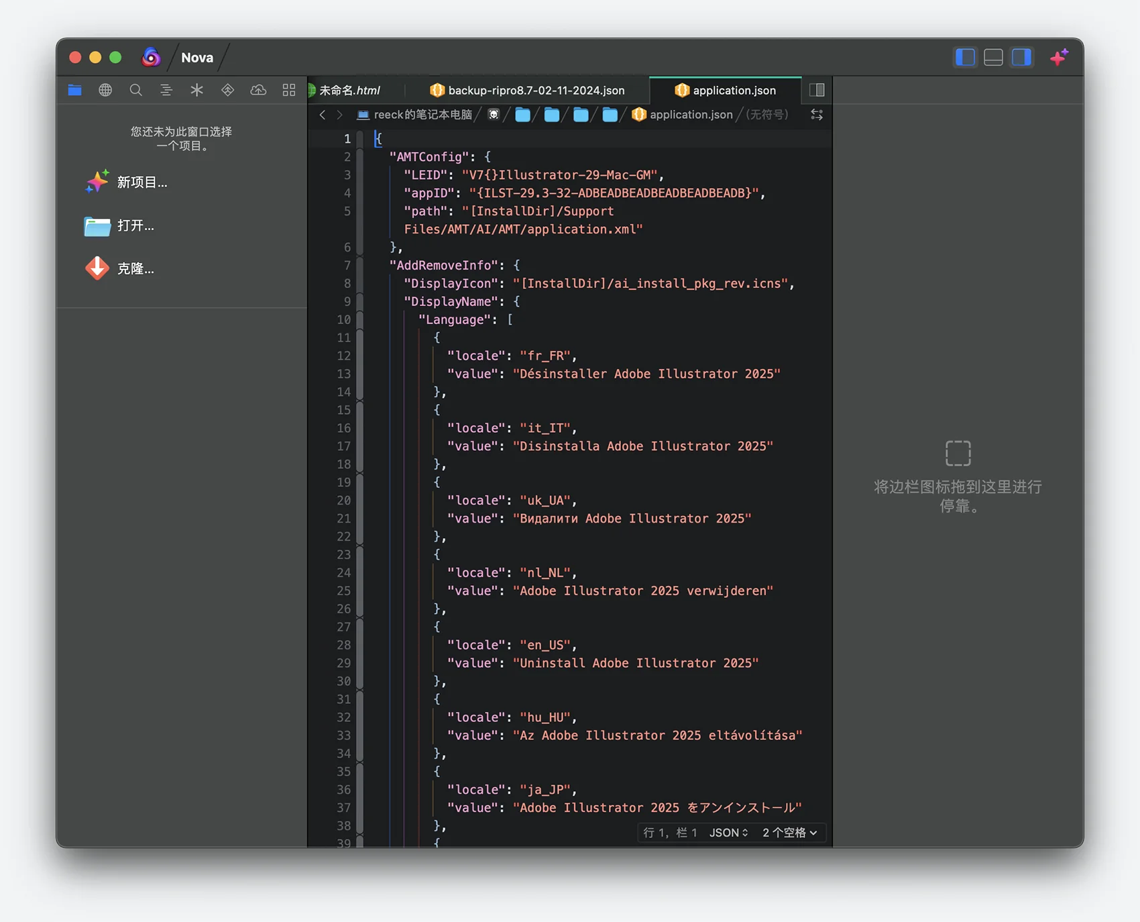Screen dimensions: 1140x922
Task: Click the "Language" key on line 10
Action: pyautogui.click(x=455, y=319)
